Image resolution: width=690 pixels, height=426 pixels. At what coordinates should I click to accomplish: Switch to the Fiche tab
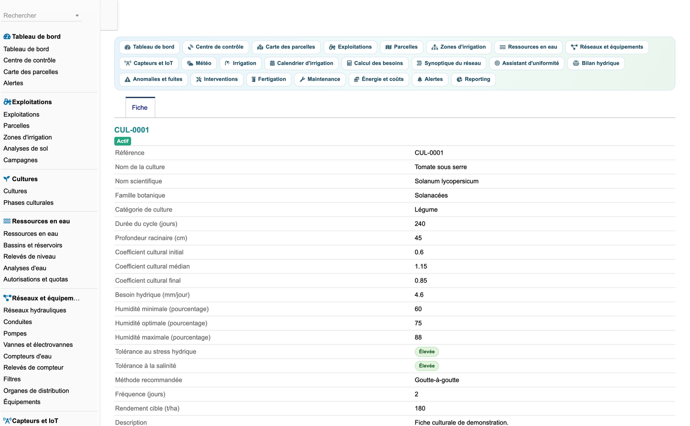coord(140,108)
